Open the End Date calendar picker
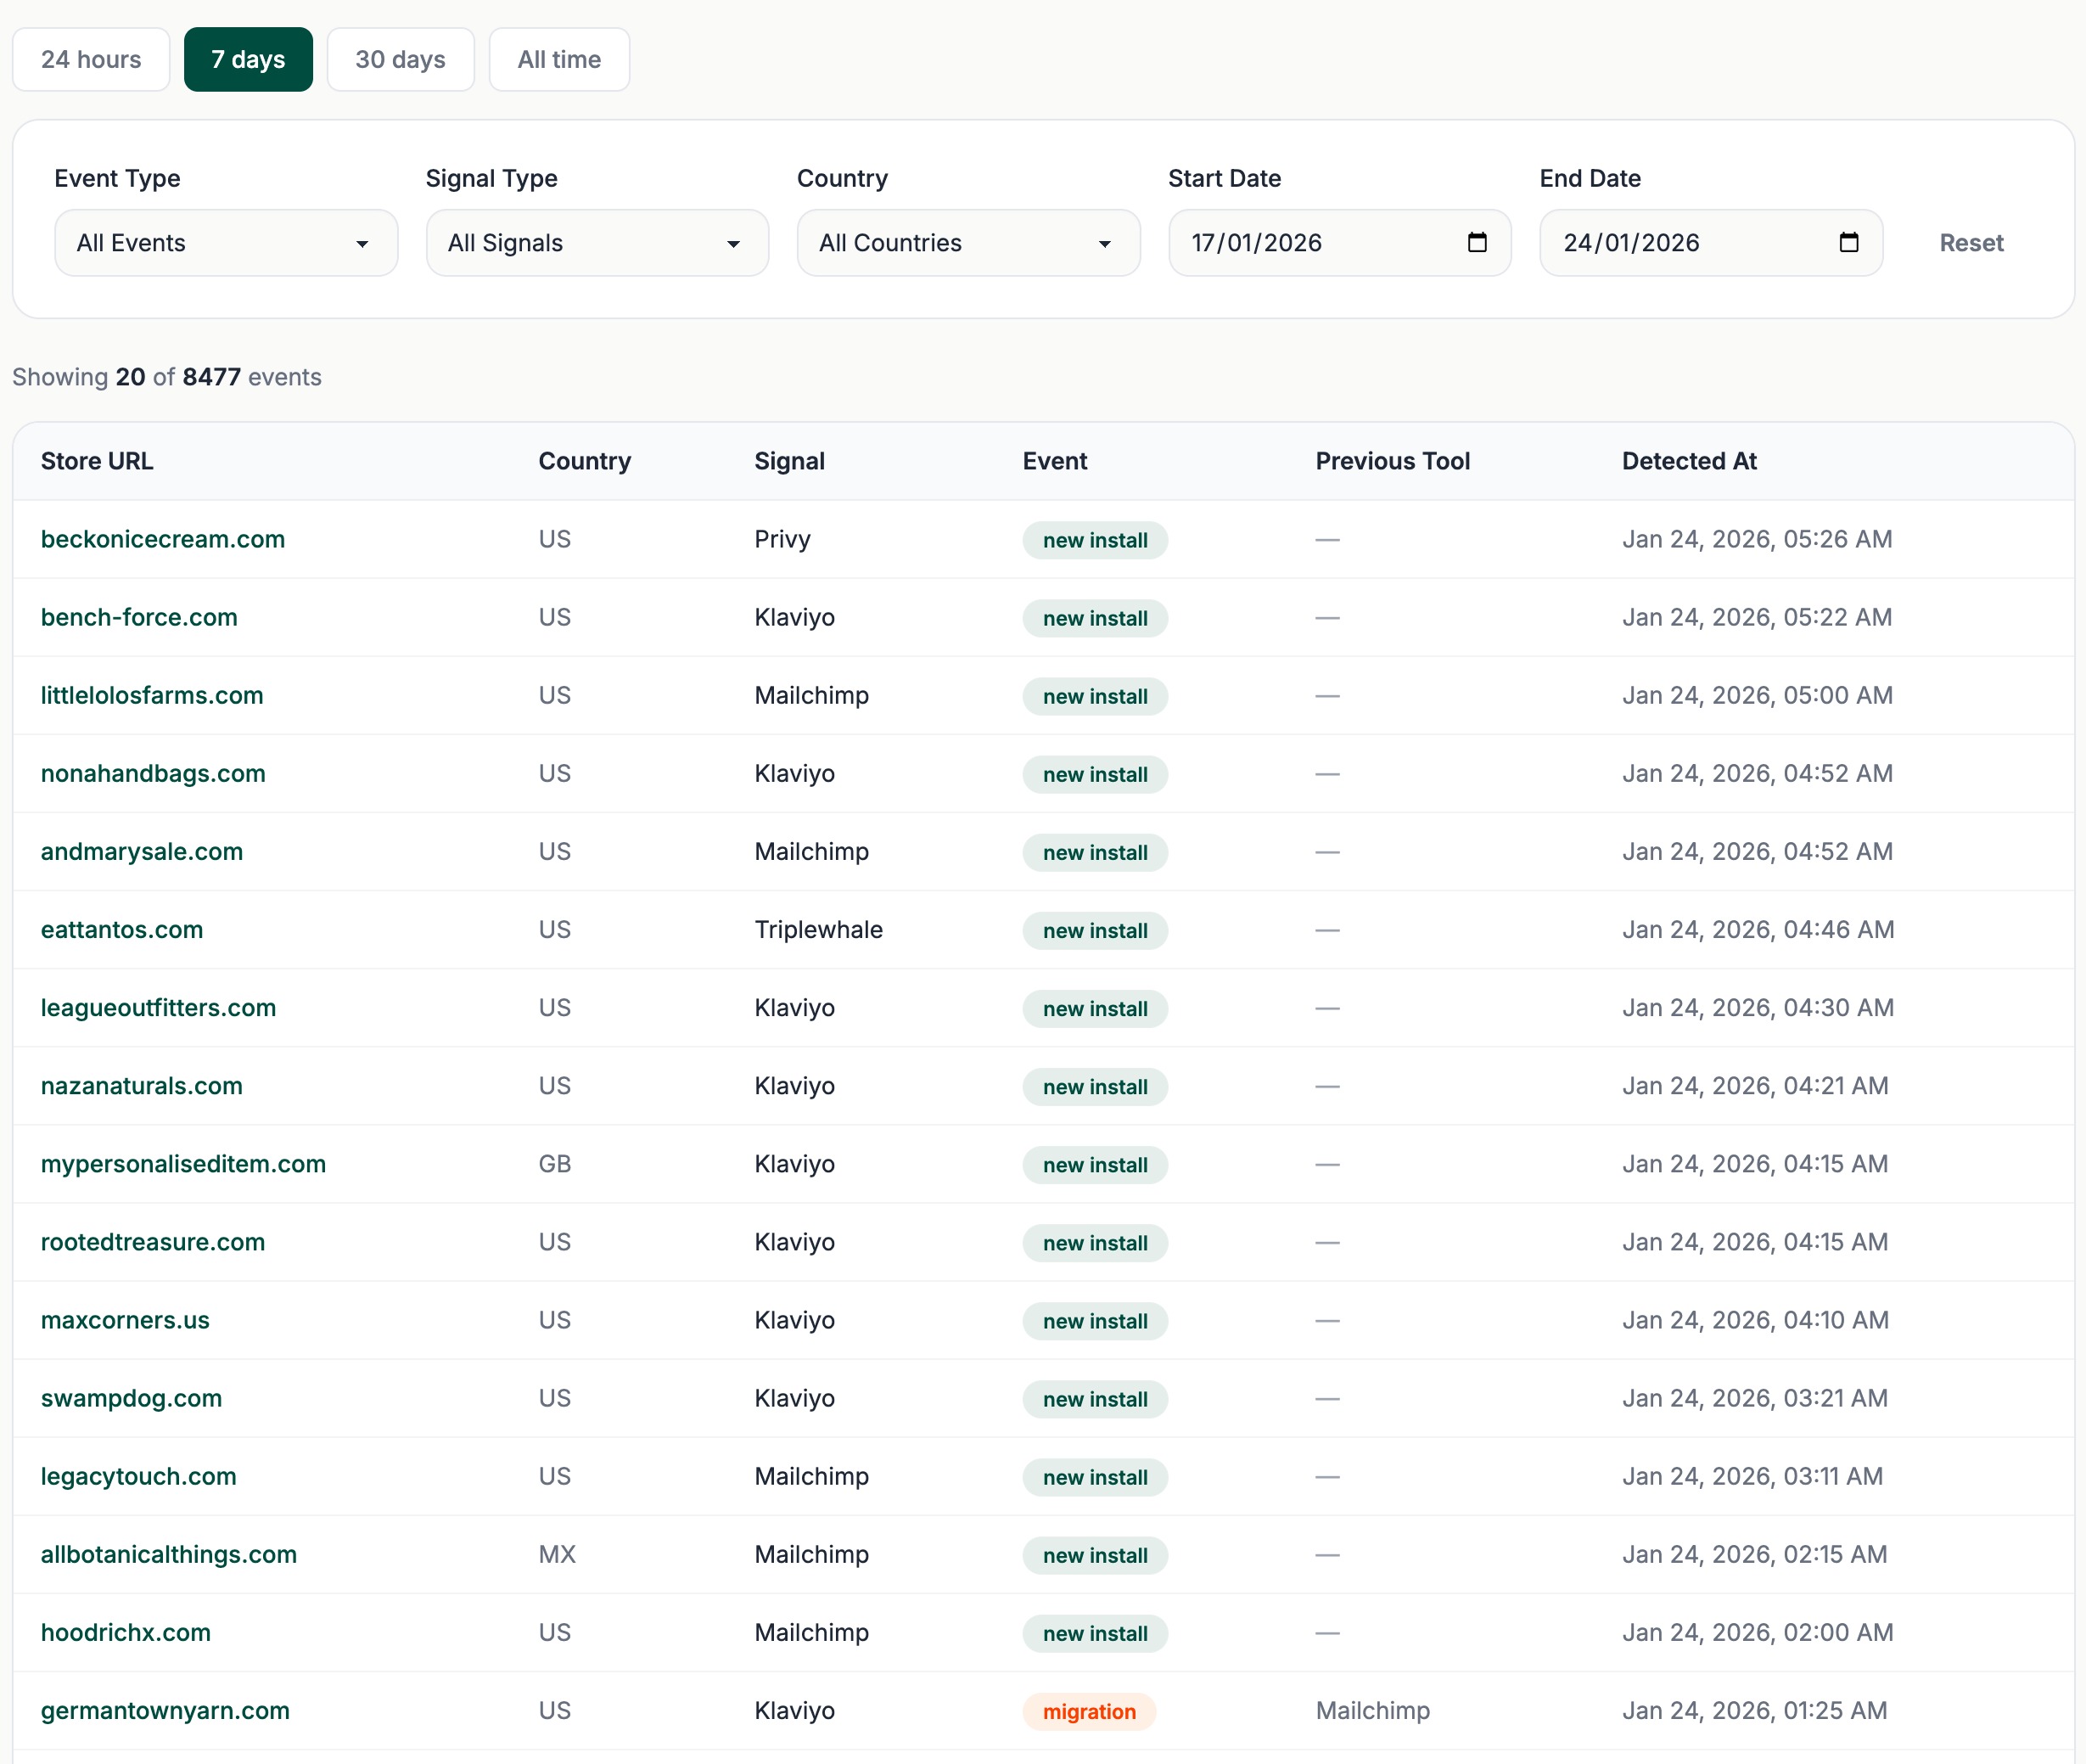 tap(1848, 242)
